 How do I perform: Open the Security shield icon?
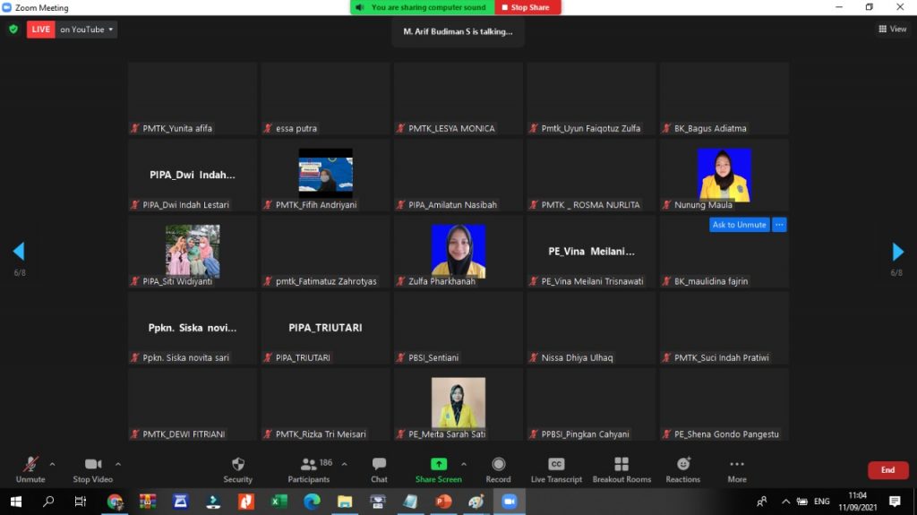(x=237, y=465)
